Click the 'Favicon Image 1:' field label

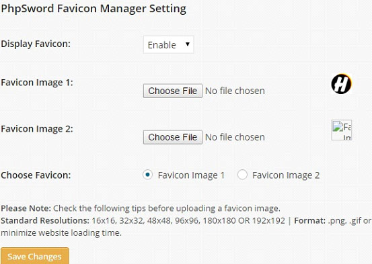pos(37,83)
